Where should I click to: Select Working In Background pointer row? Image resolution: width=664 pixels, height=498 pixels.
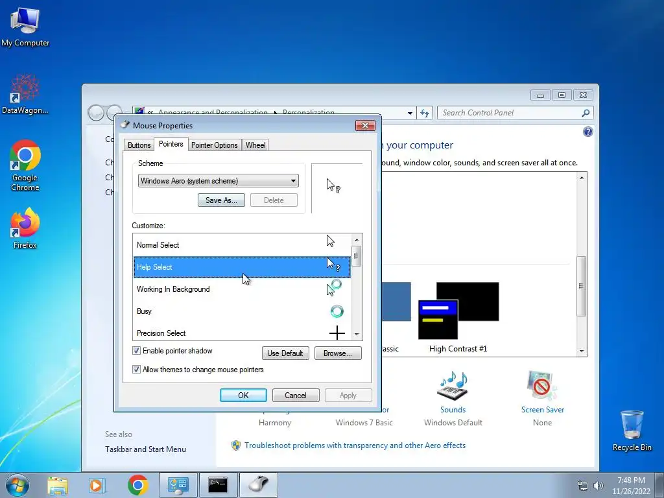(242, 289)
